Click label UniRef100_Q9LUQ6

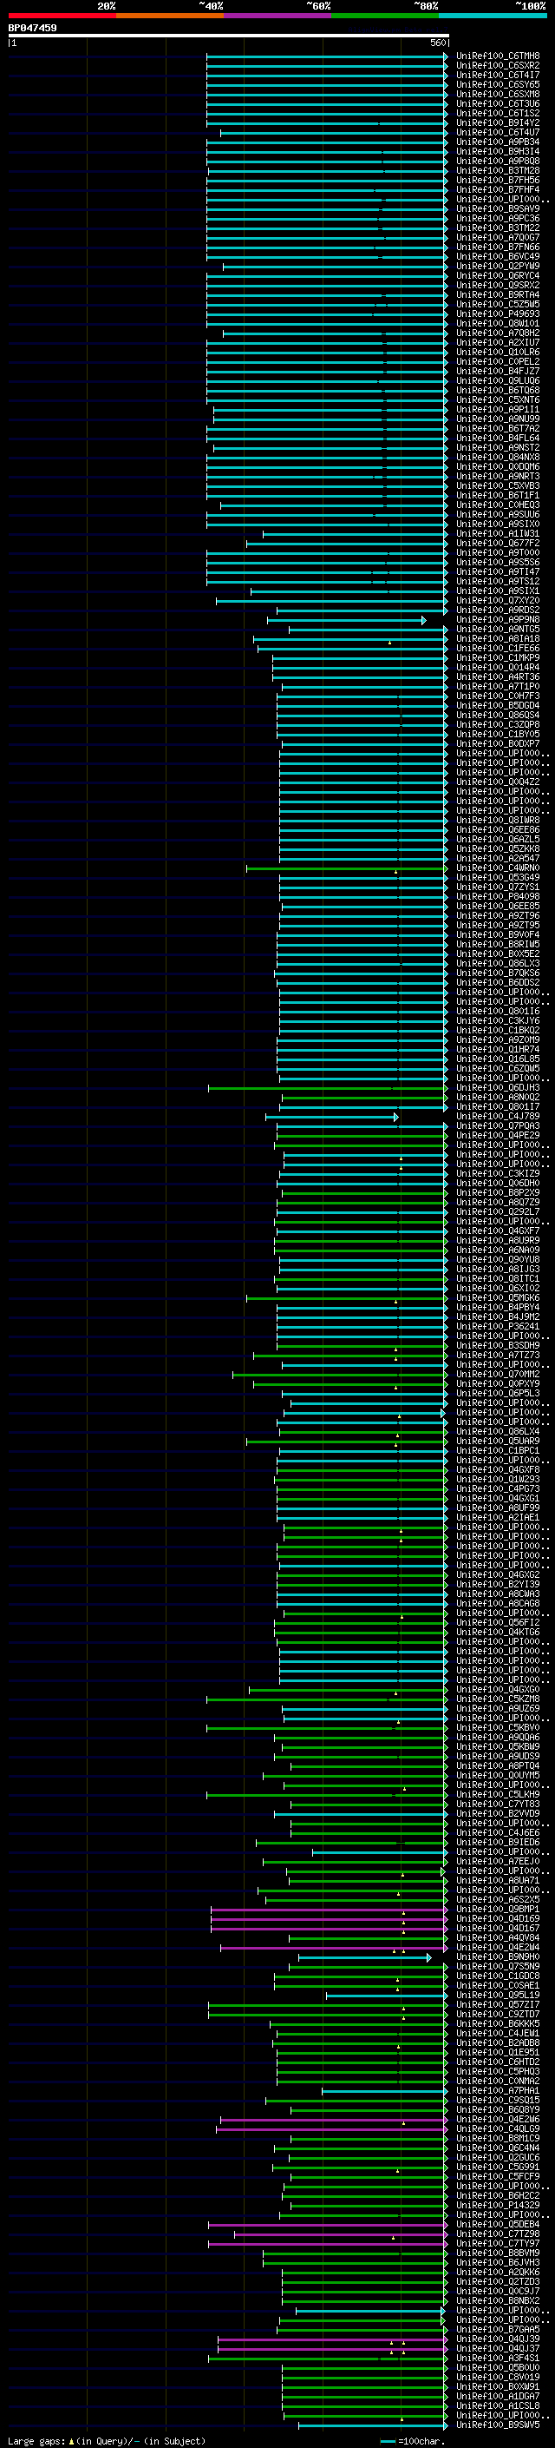[498, 381]
